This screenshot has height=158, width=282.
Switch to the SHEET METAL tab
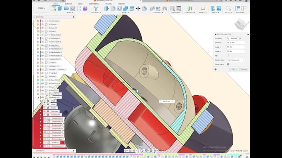click(94, 4)
